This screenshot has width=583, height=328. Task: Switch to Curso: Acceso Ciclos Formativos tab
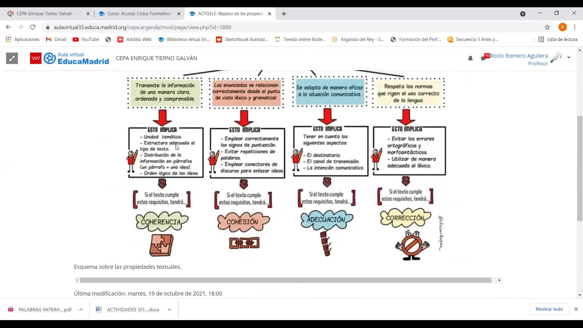139,14
